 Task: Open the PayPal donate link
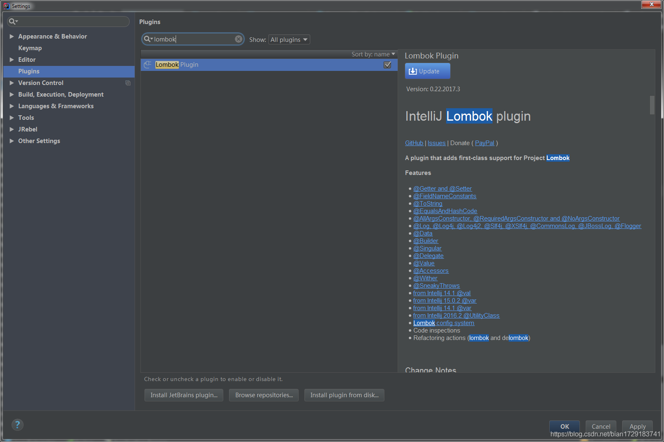pyautogui.click(x=485, y=143)
